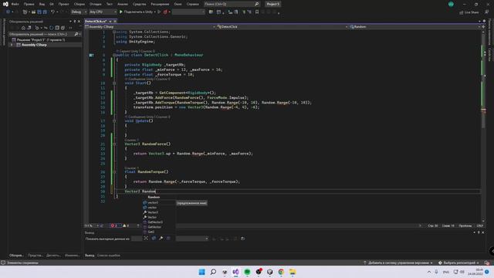Click the Unity script indicator icon on class line
The image size is (494, 278).
coord(91,55)
